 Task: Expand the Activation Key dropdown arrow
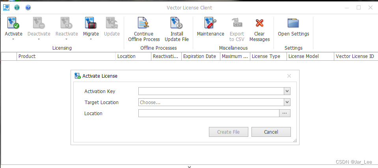[x=287, y=91]
